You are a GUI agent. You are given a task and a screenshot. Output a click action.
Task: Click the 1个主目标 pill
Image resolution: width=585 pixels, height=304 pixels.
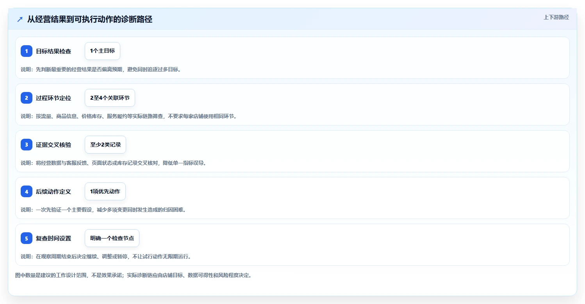[x=102, y=51]
